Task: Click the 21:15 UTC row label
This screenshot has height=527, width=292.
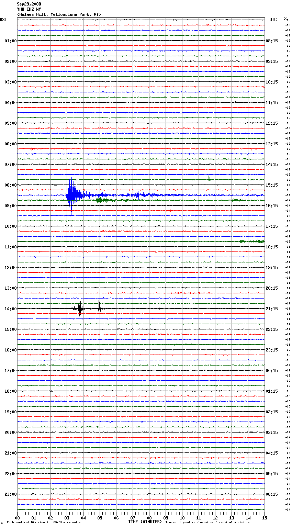Action: 272,309
